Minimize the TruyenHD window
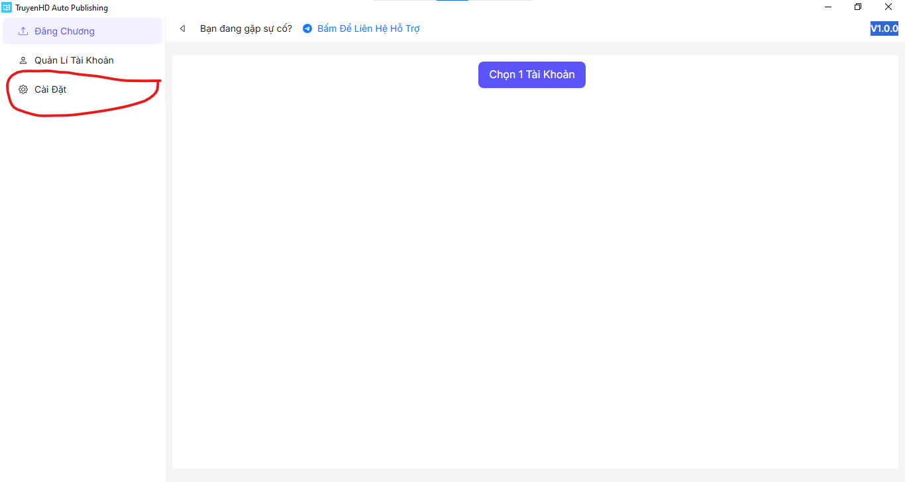 tap(828, 7)
